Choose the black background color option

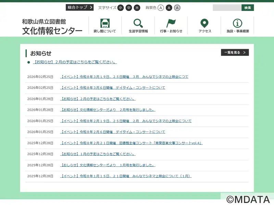coord(169,8)
